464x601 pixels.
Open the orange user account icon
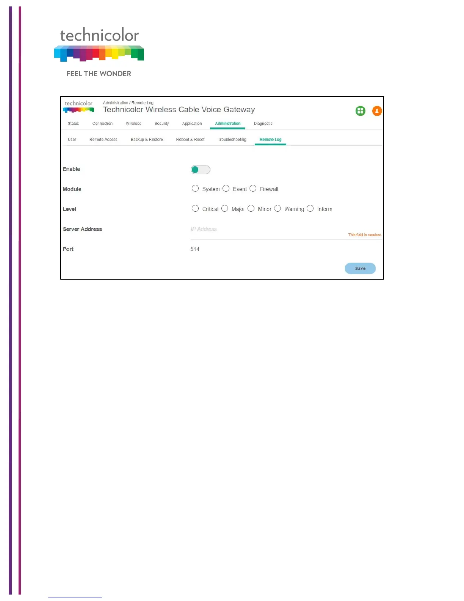(x=377, y=111)
